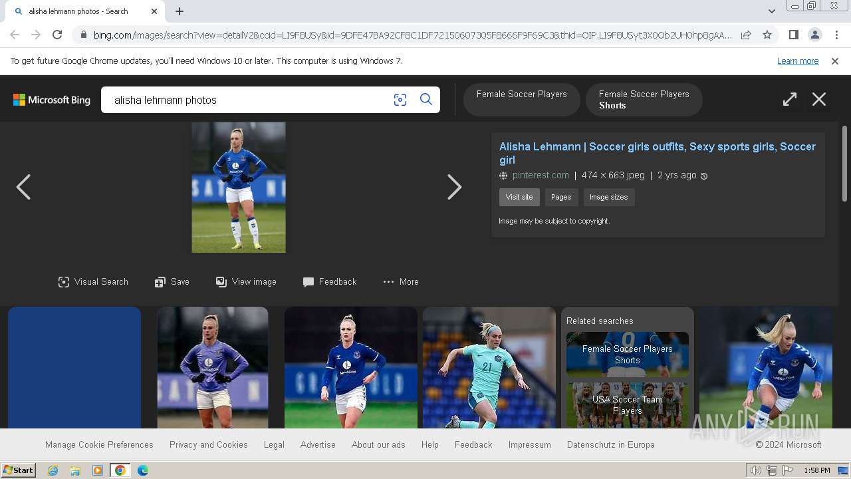This screenshot has width=851, height=479.
Task: Click the Microsoft Bing logo
Action: click(x=52, y=100)
